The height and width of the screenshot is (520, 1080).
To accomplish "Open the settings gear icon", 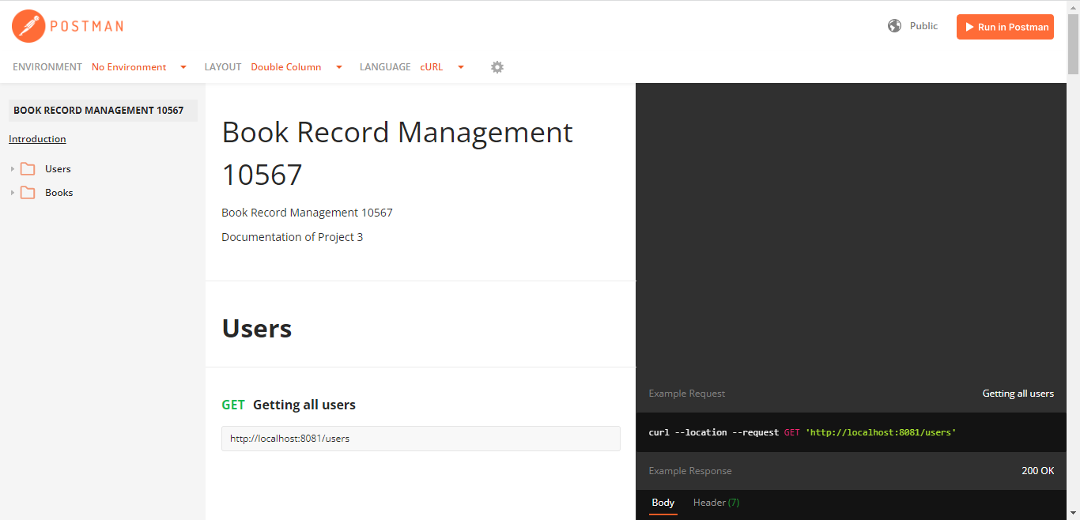I will pyautogui.click(x=497, y=67).
